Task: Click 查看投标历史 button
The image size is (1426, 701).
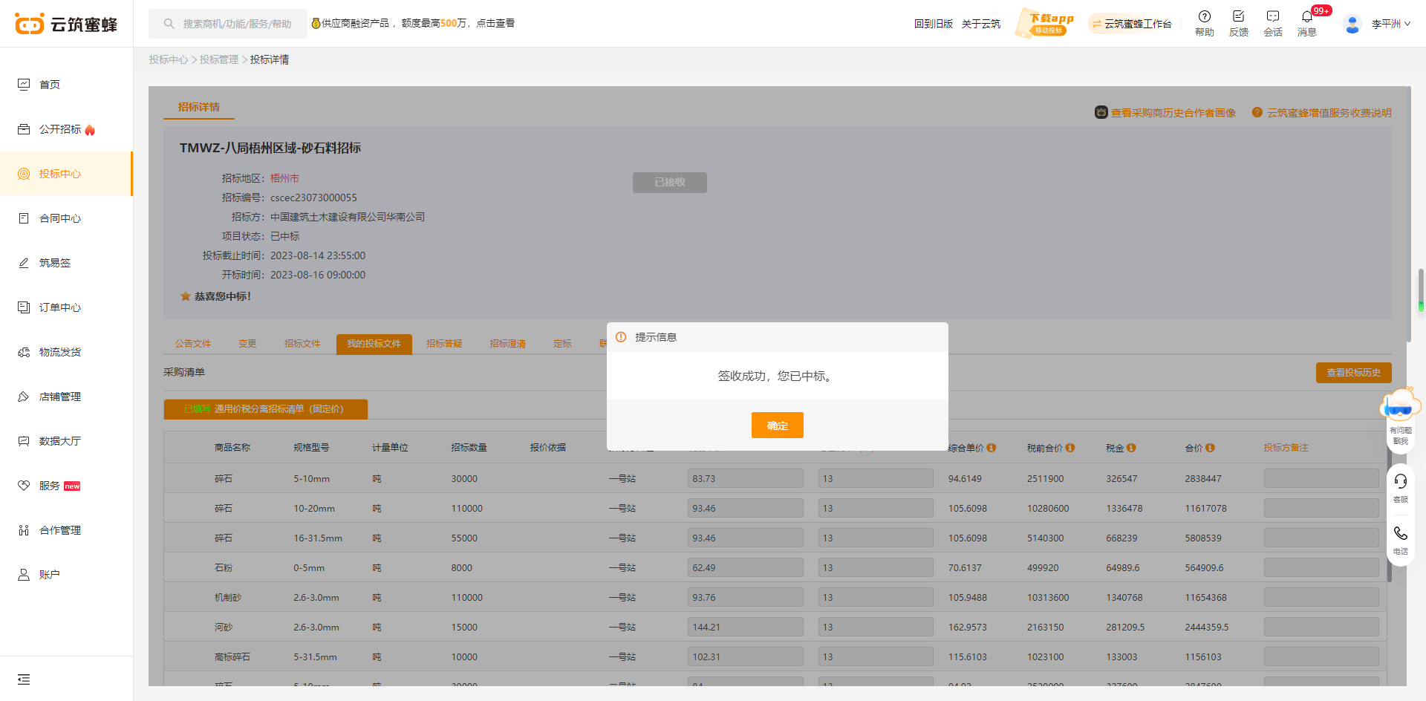Action: click(x=1353, y=373)
